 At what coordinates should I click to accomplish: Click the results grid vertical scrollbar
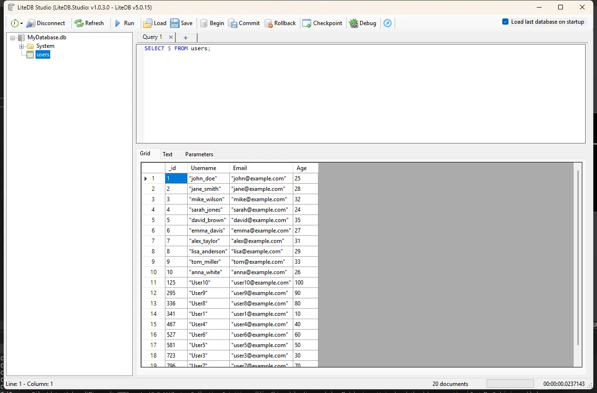(x=578, y=258)
